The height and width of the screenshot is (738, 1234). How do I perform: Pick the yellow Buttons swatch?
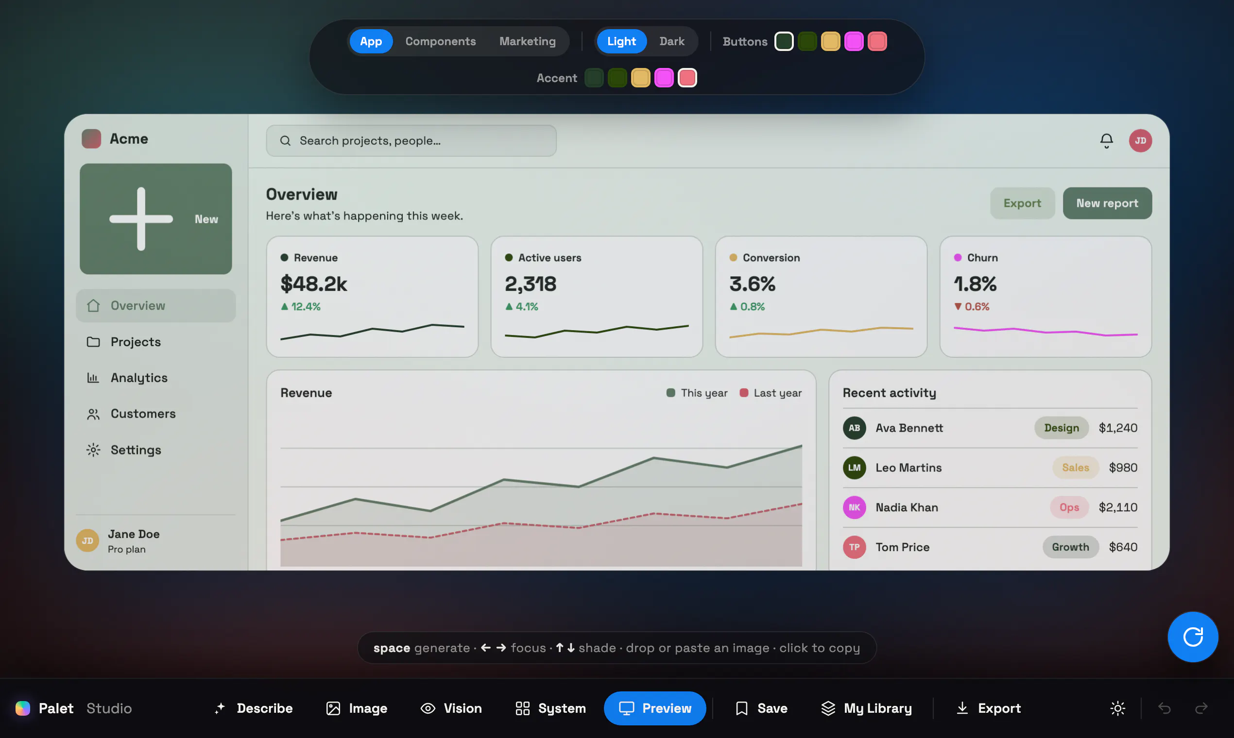[830, 41]
